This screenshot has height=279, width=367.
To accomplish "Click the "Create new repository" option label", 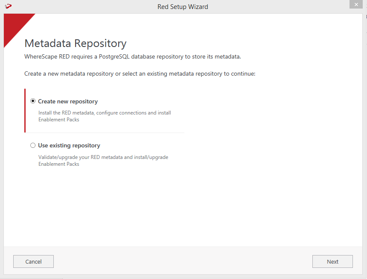I will pyautogui.click(x=68, y=102).
